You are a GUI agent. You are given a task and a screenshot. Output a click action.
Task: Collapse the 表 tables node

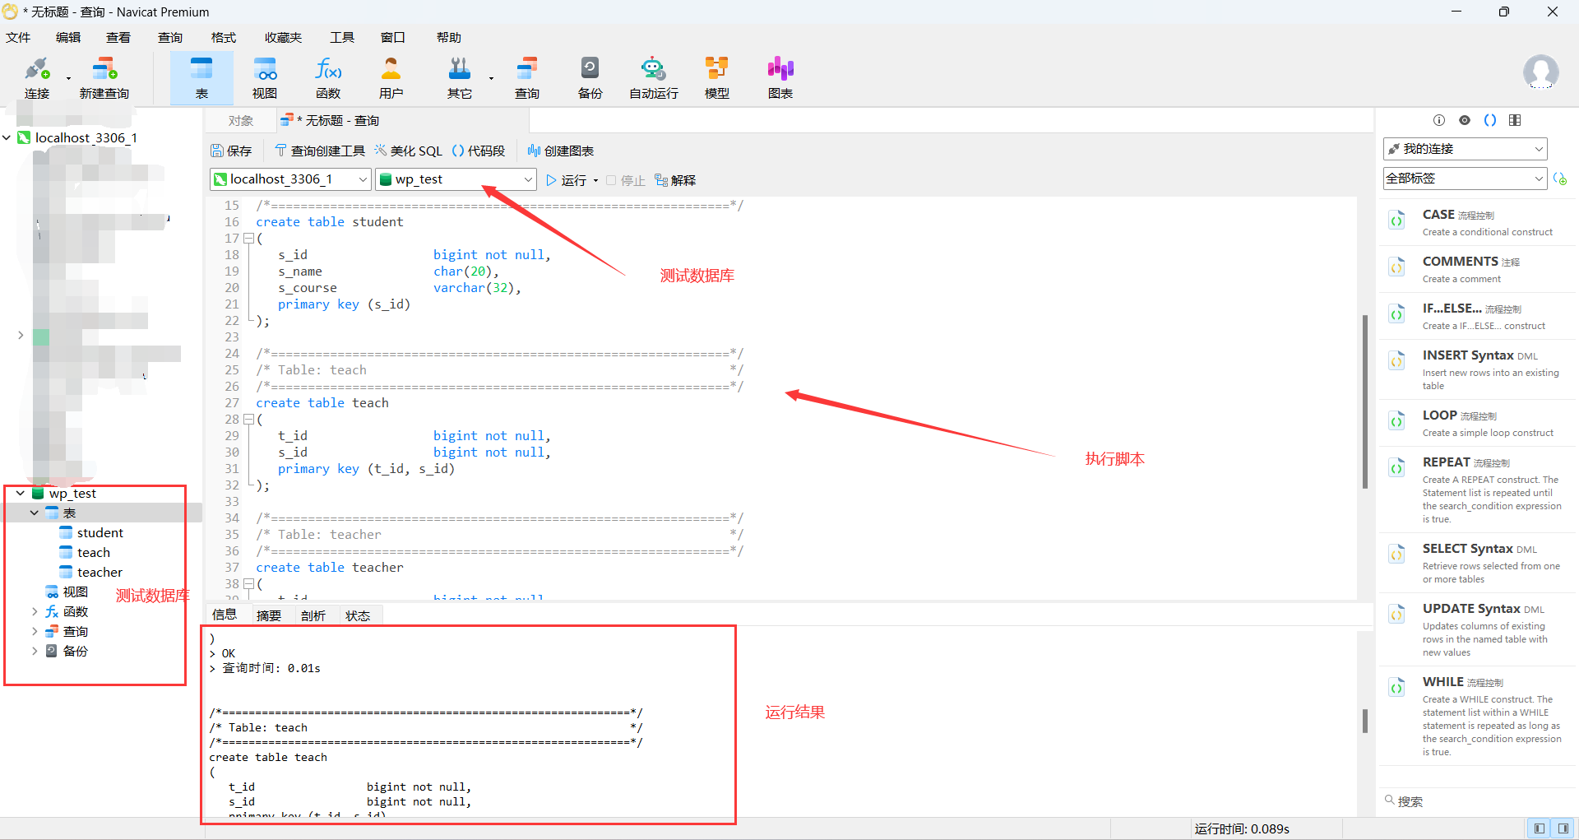[35, 513]
